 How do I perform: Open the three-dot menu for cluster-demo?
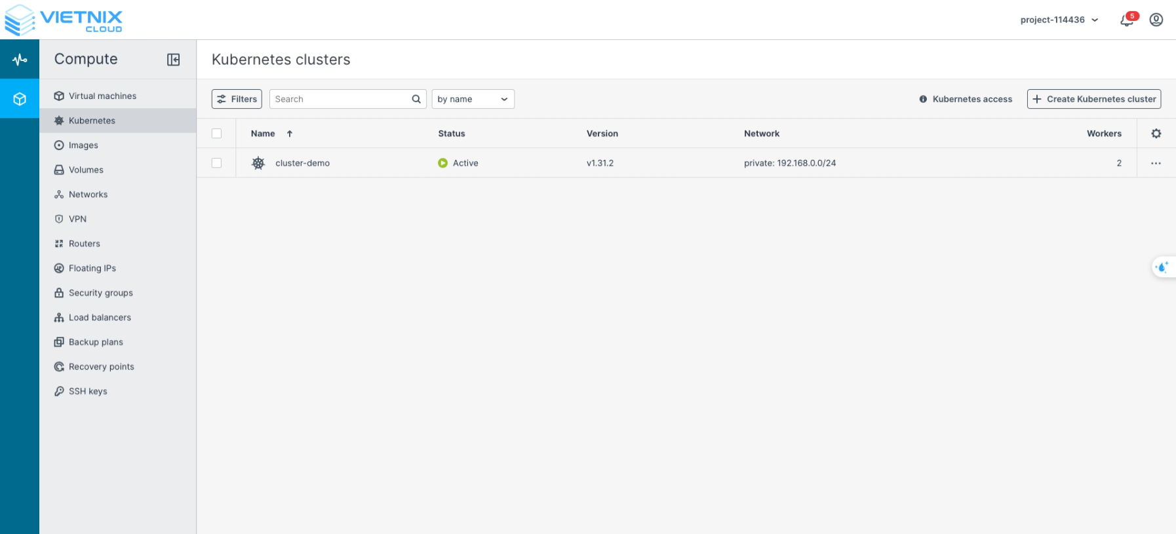[1156, 163]
